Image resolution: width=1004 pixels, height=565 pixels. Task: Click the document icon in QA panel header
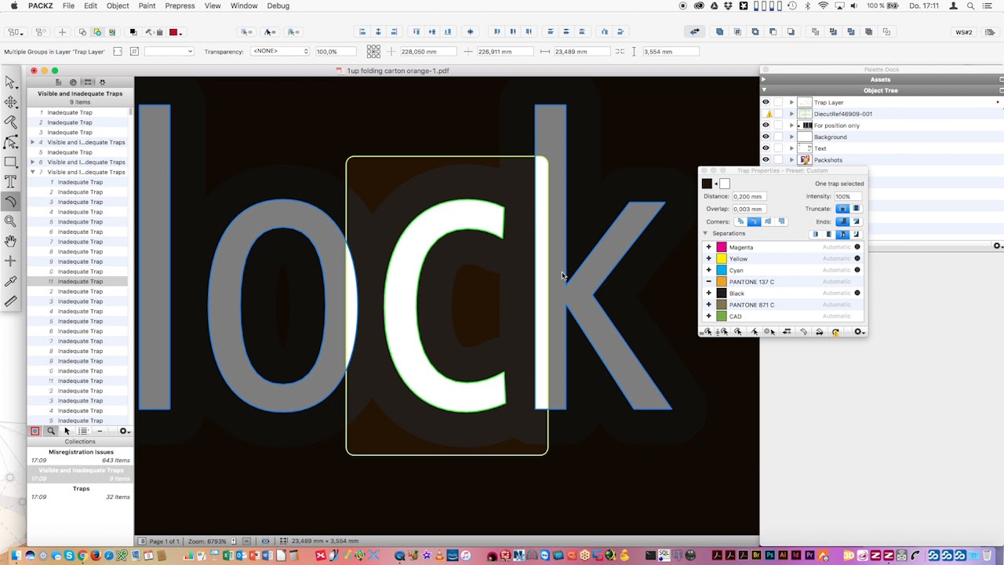[x=58, y=82]
